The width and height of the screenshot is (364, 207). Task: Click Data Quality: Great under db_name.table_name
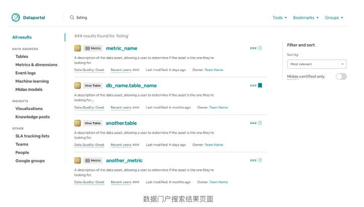click(x=89, y=108)
